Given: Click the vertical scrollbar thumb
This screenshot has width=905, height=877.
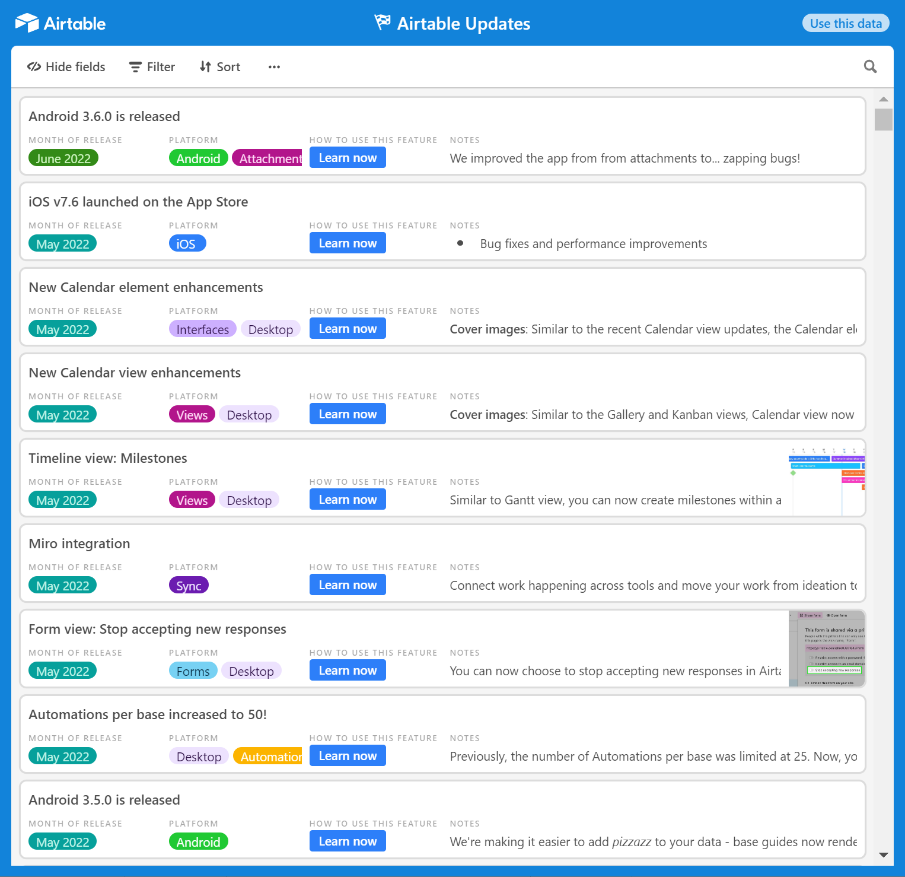Looking at the screenshot, I should click(884, 119).
